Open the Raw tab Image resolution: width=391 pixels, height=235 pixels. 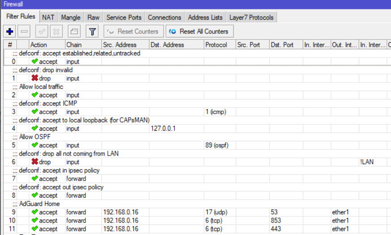click(x=93, y=17)
